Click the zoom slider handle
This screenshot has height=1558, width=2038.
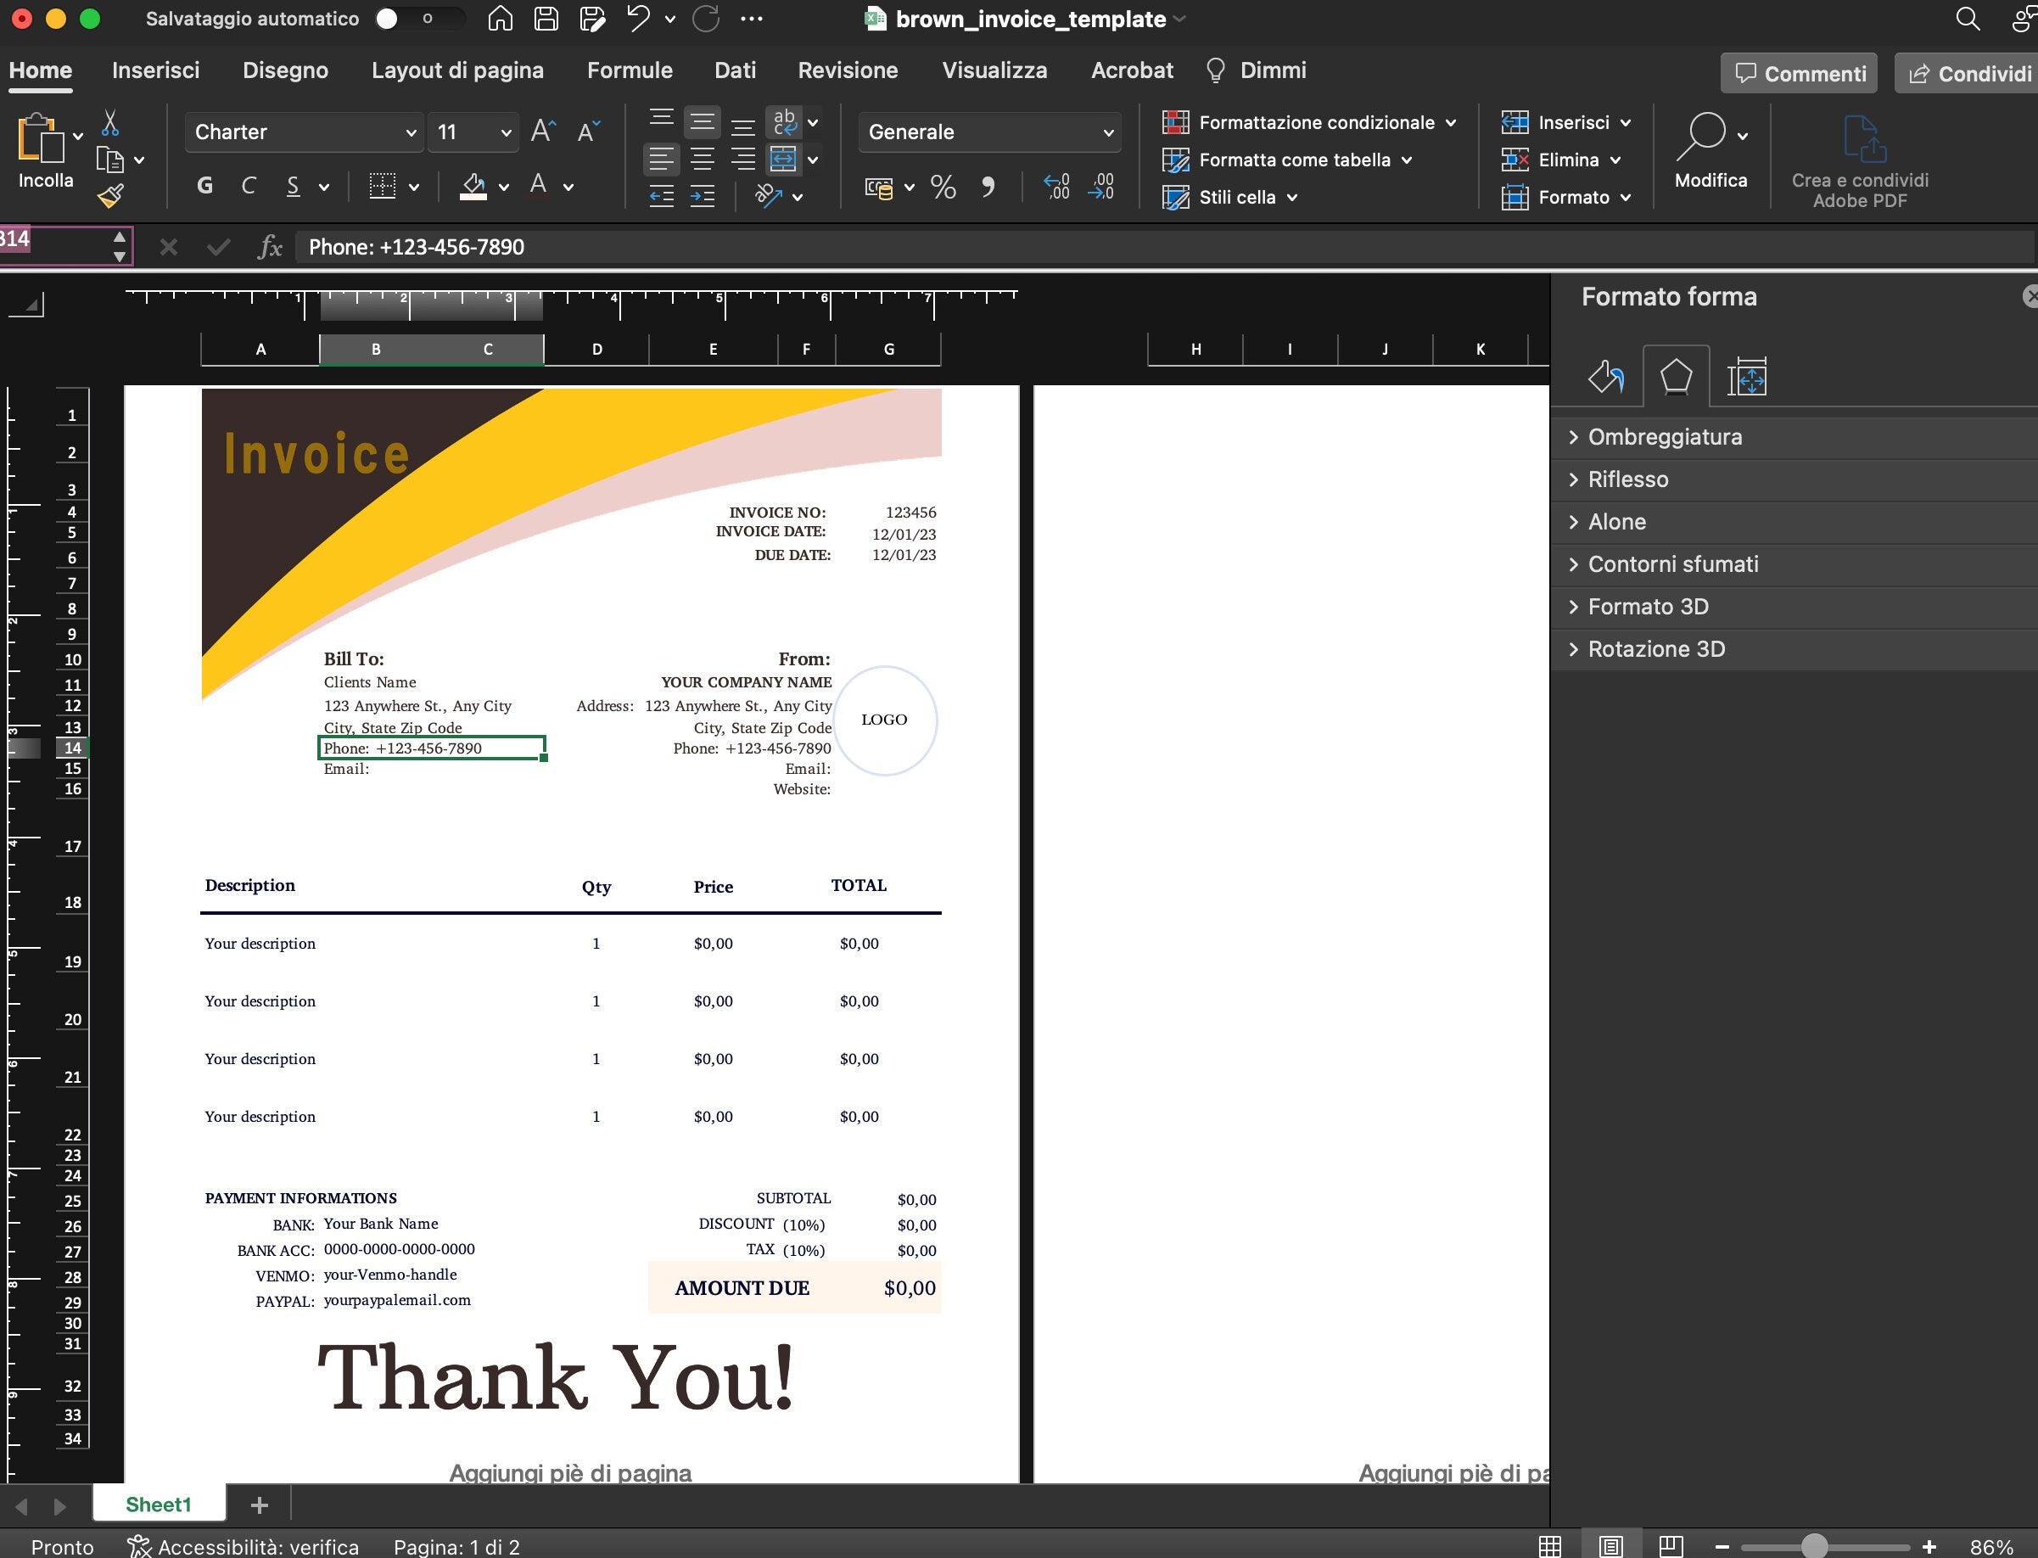[x=1814, y=1546]
